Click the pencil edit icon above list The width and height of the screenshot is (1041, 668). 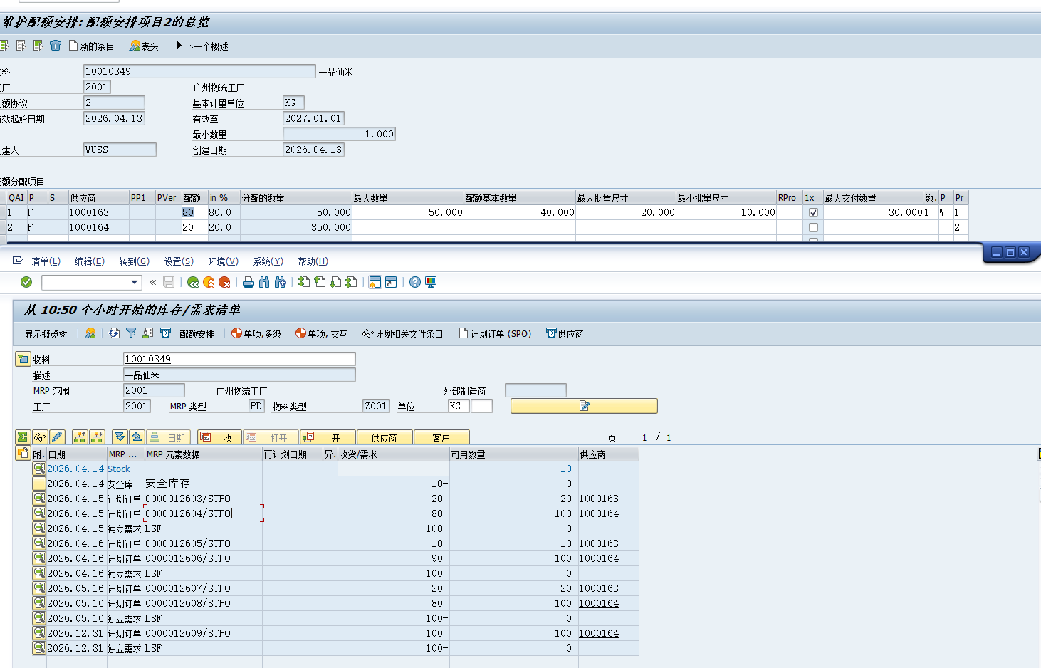(x=57, y=437)
